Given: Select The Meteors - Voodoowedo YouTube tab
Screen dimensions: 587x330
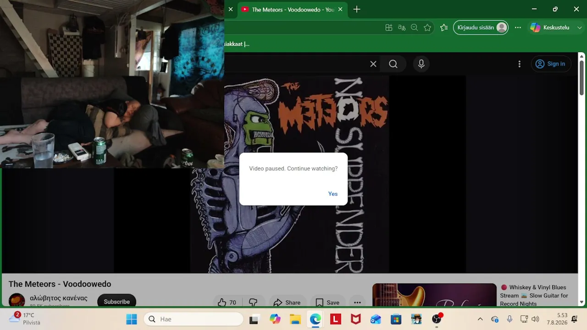Looking at the screenshot, I should [x=293, y=9].
